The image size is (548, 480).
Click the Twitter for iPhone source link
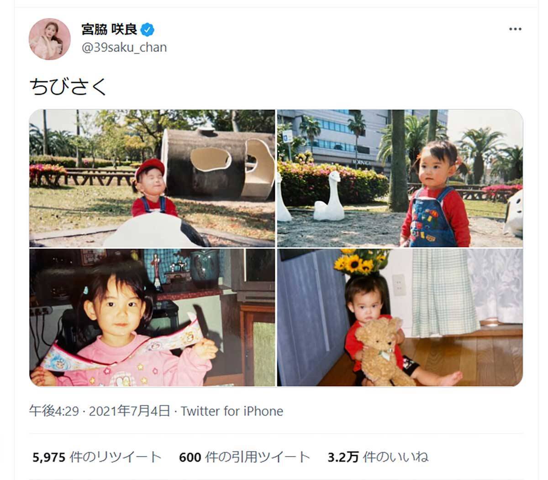pyautogui.click(x=232, y=411)
